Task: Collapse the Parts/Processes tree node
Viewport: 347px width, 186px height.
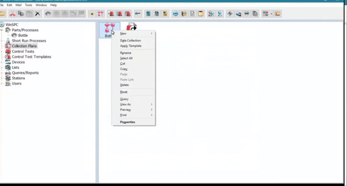Action: 2,30
